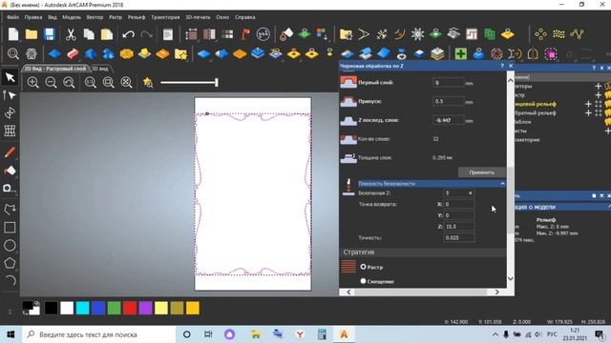Swap the primary and secondary colour indicator
Image resolution: width=611 pixels, height=343 pixels.
pyautogui.click(x=36, y=303)
